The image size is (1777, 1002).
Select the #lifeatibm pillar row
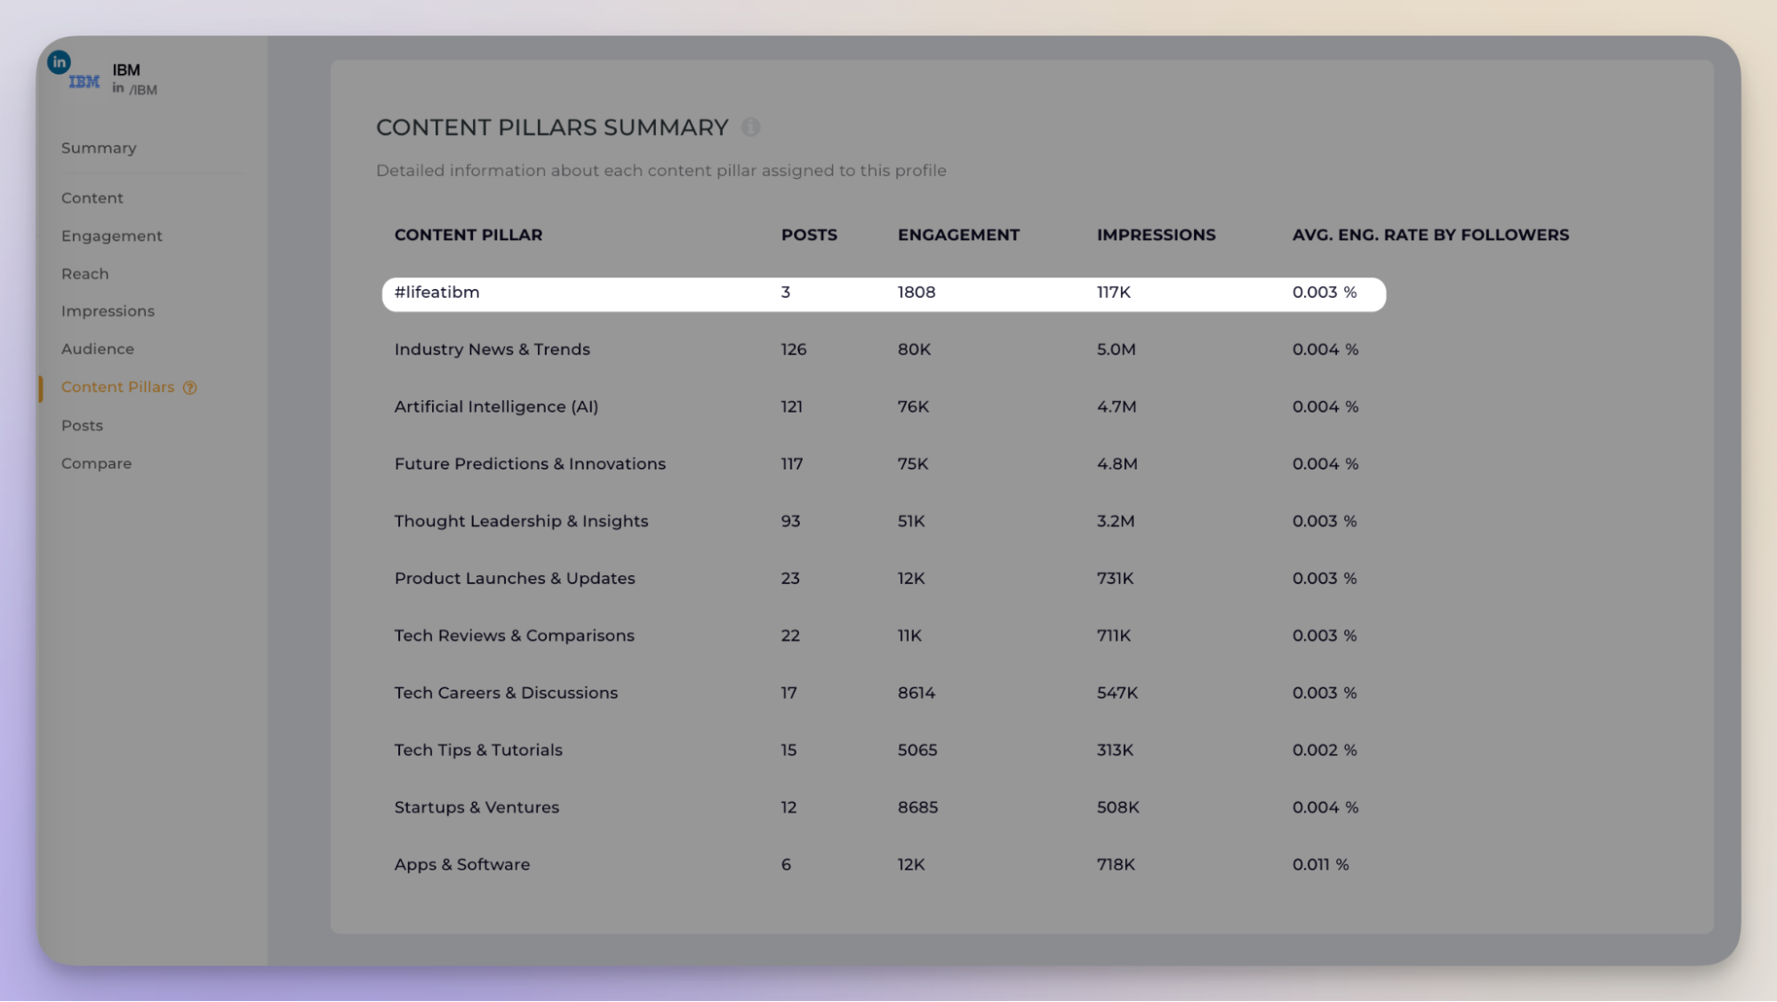884,294
